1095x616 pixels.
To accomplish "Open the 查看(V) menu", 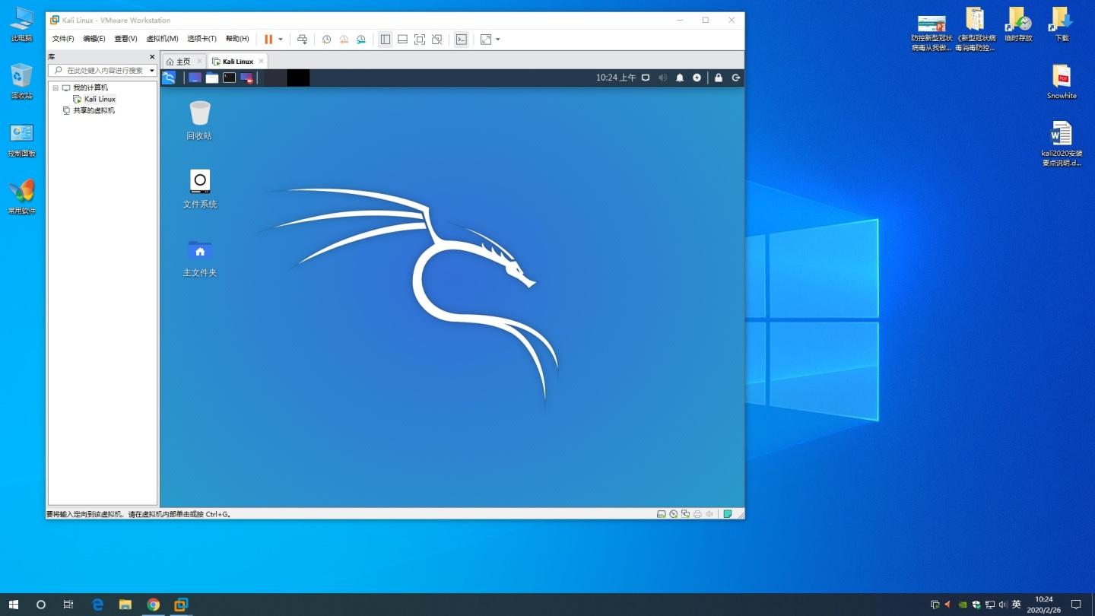I will (x=126, y=39).
